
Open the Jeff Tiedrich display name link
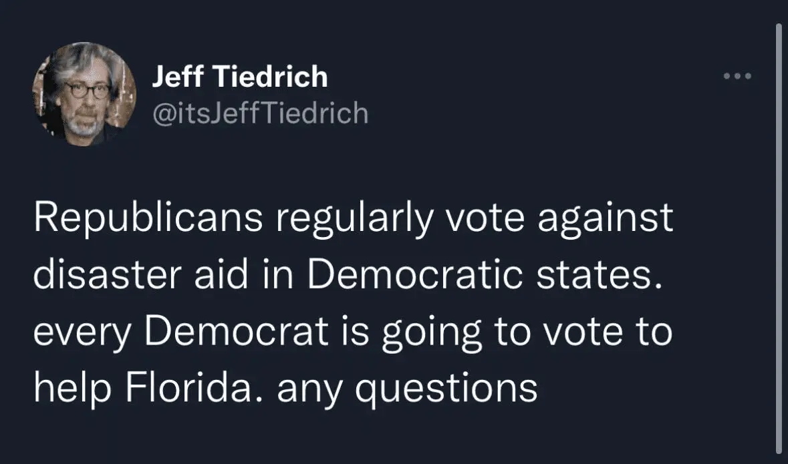point(240,77)
